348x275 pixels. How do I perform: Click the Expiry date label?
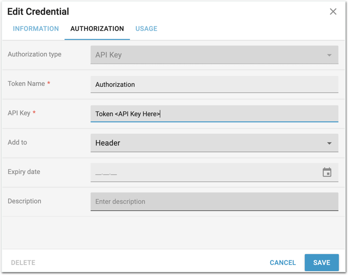[24, 172]
